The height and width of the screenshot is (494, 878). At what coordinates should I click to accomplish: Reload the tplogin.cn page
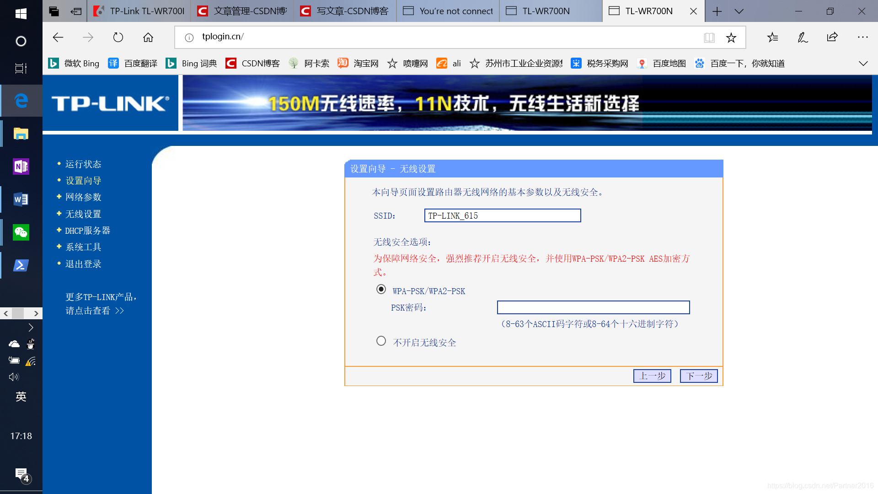[118, 37]
